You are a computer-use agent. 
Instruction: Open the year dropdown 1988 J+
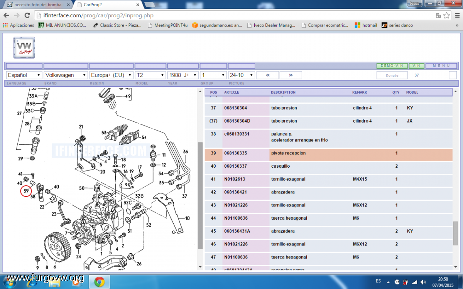coord(183,75)
